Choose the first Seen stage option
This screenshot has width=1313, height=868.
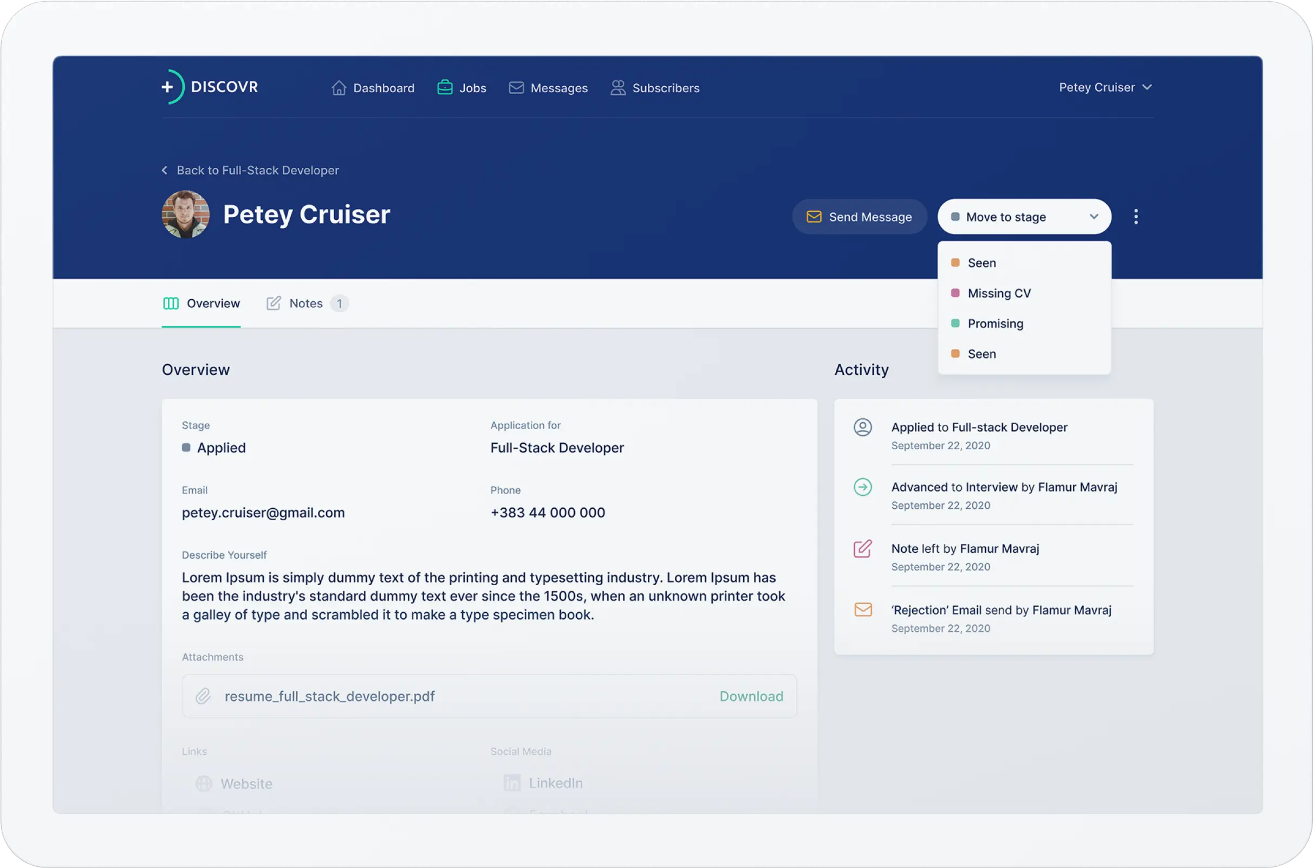point(981,263)
